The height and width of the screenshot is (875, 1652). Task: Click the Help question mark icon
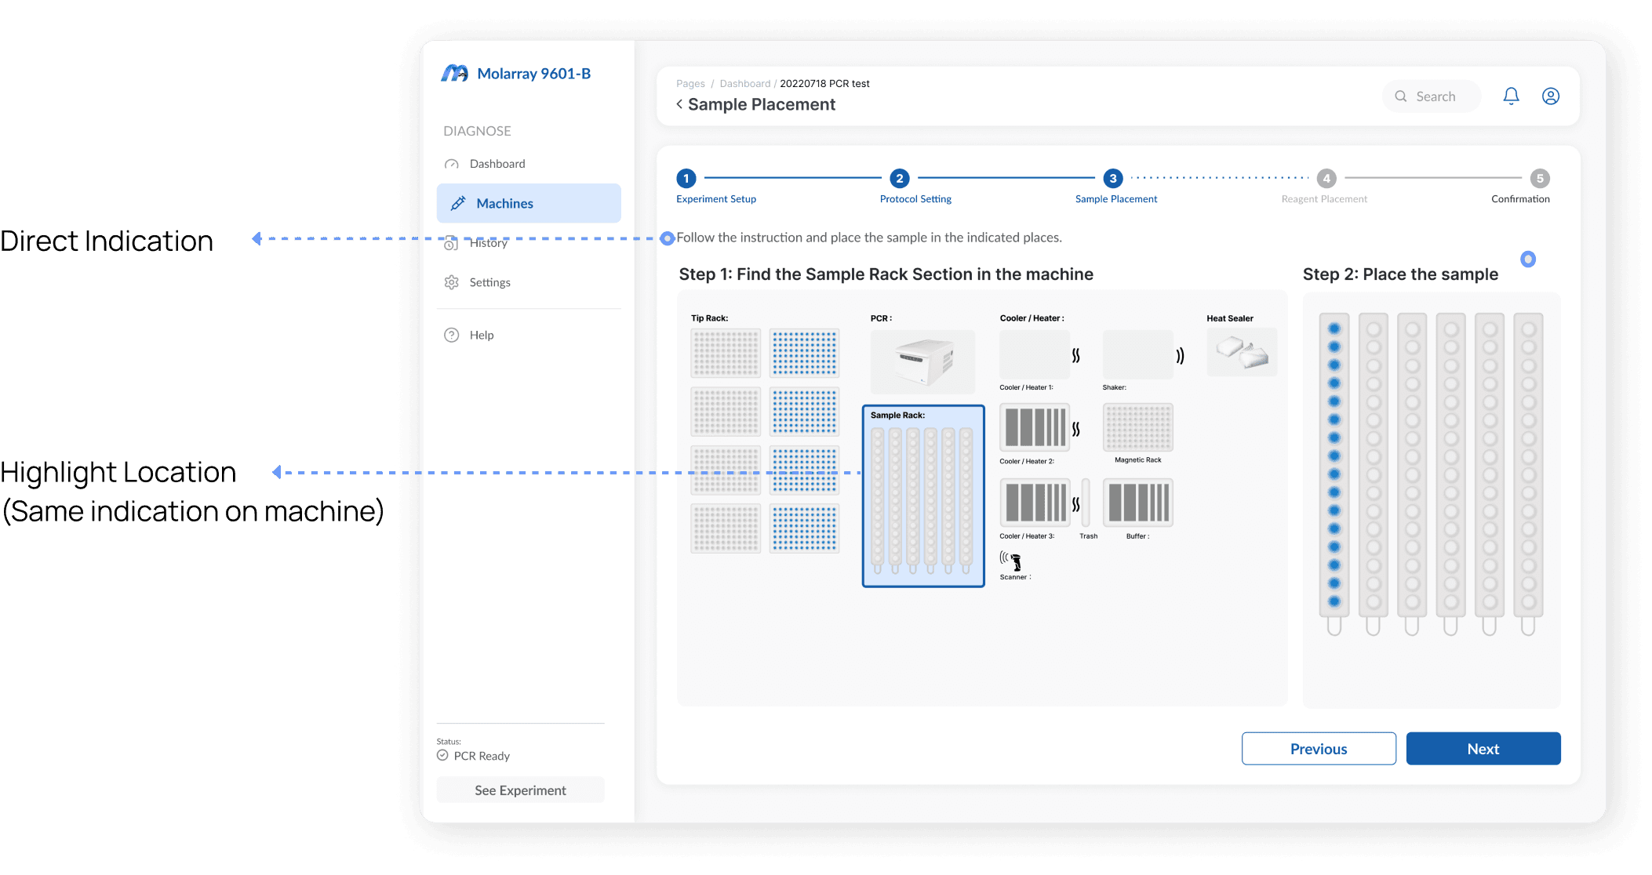451,335
